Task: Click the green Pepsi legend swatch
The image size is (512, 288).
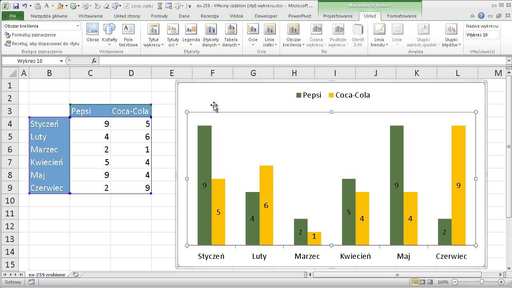Action: [298, 95]
